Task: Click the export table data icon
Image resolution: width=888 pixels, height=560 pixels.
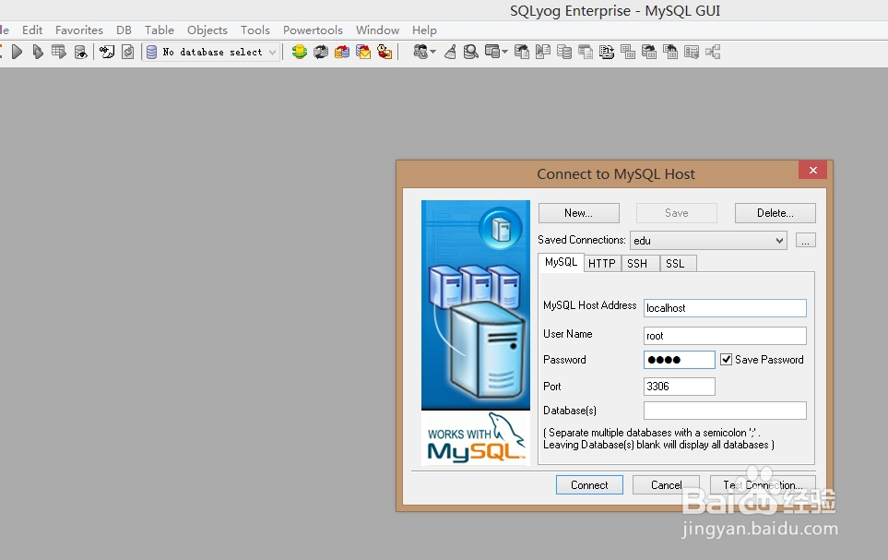Action: tap(649, 53)
